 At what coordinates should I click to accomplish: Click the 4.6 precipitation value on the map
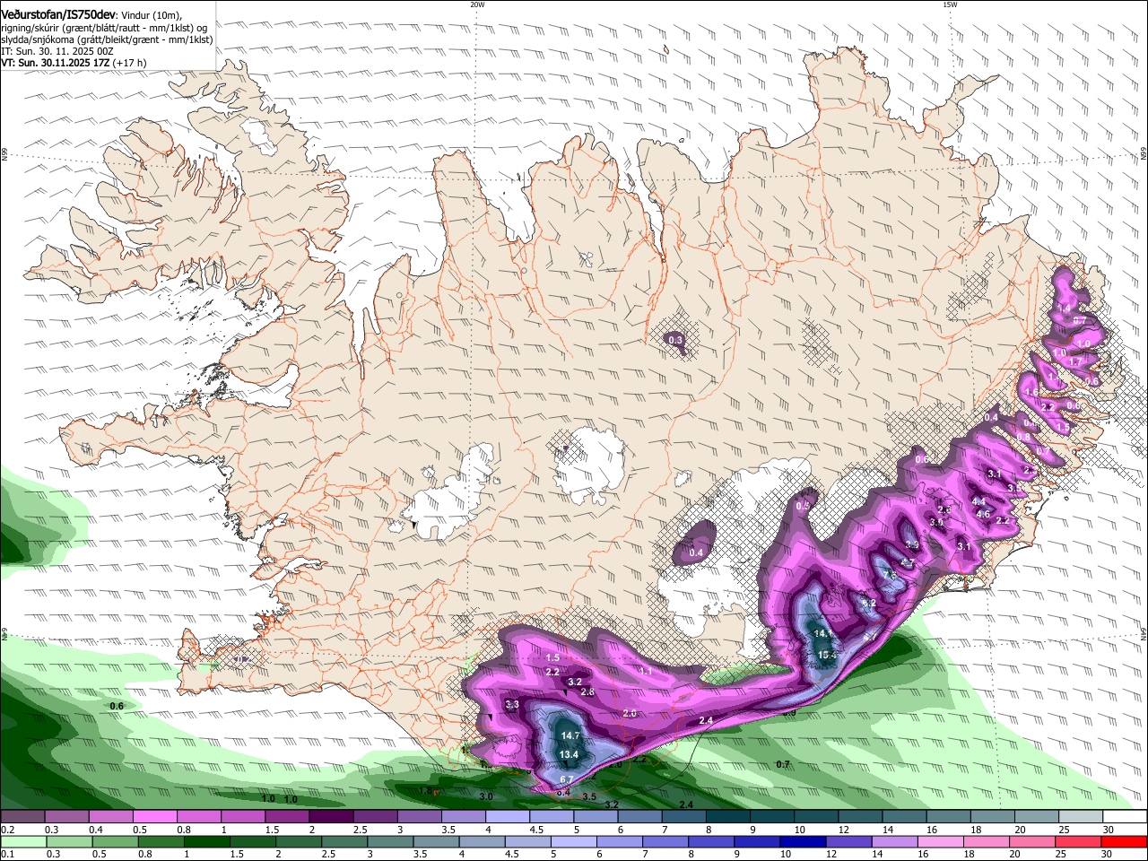(x=983, y=515)
